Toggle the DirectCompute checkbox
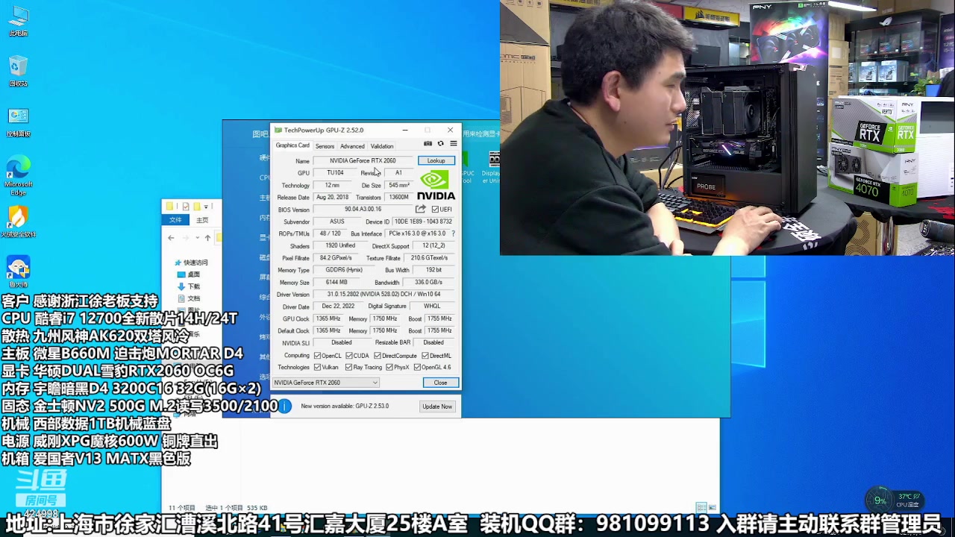 click(x=378, y=356)
